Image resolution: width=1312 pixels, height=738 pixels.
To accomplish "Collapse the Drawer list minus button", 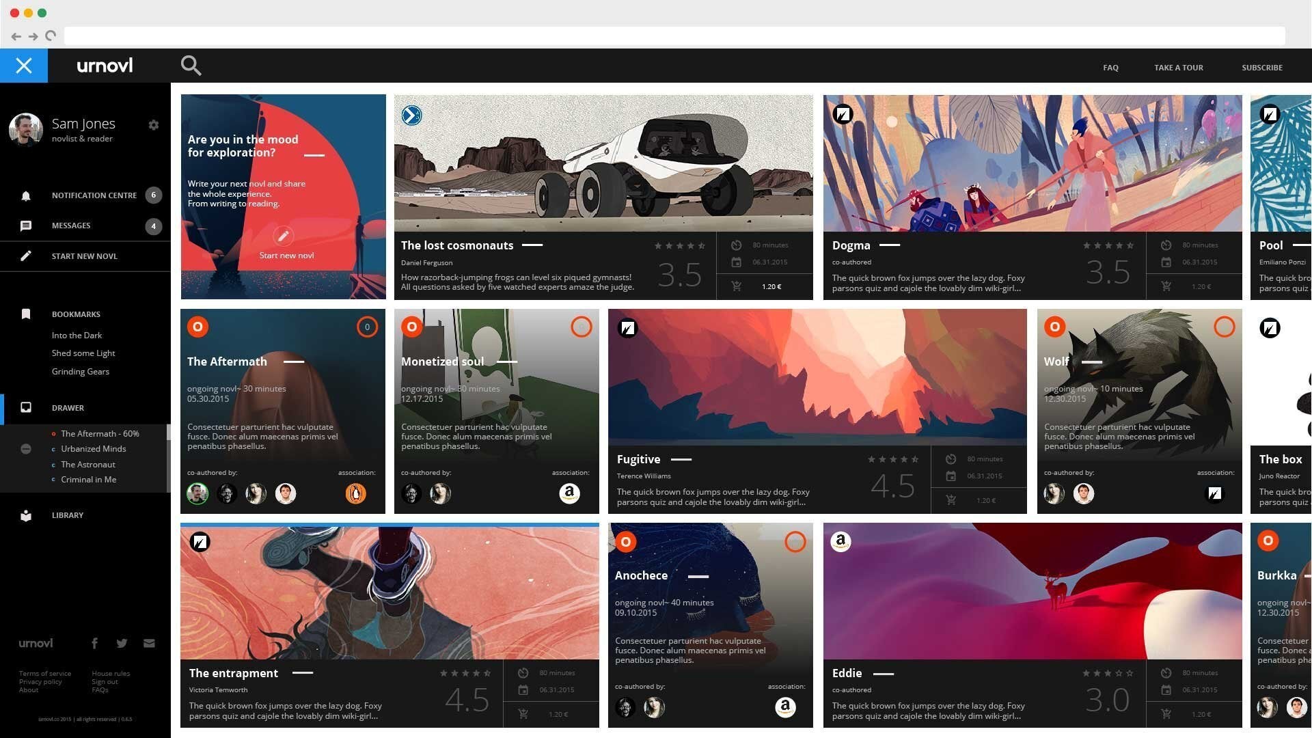I will (26, 449).
